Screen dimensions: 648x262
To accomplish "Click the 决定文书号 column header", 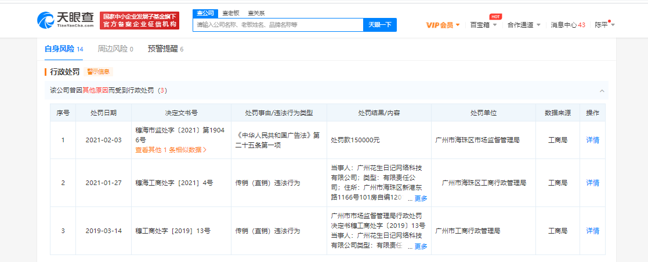I will tap(181, 112).
